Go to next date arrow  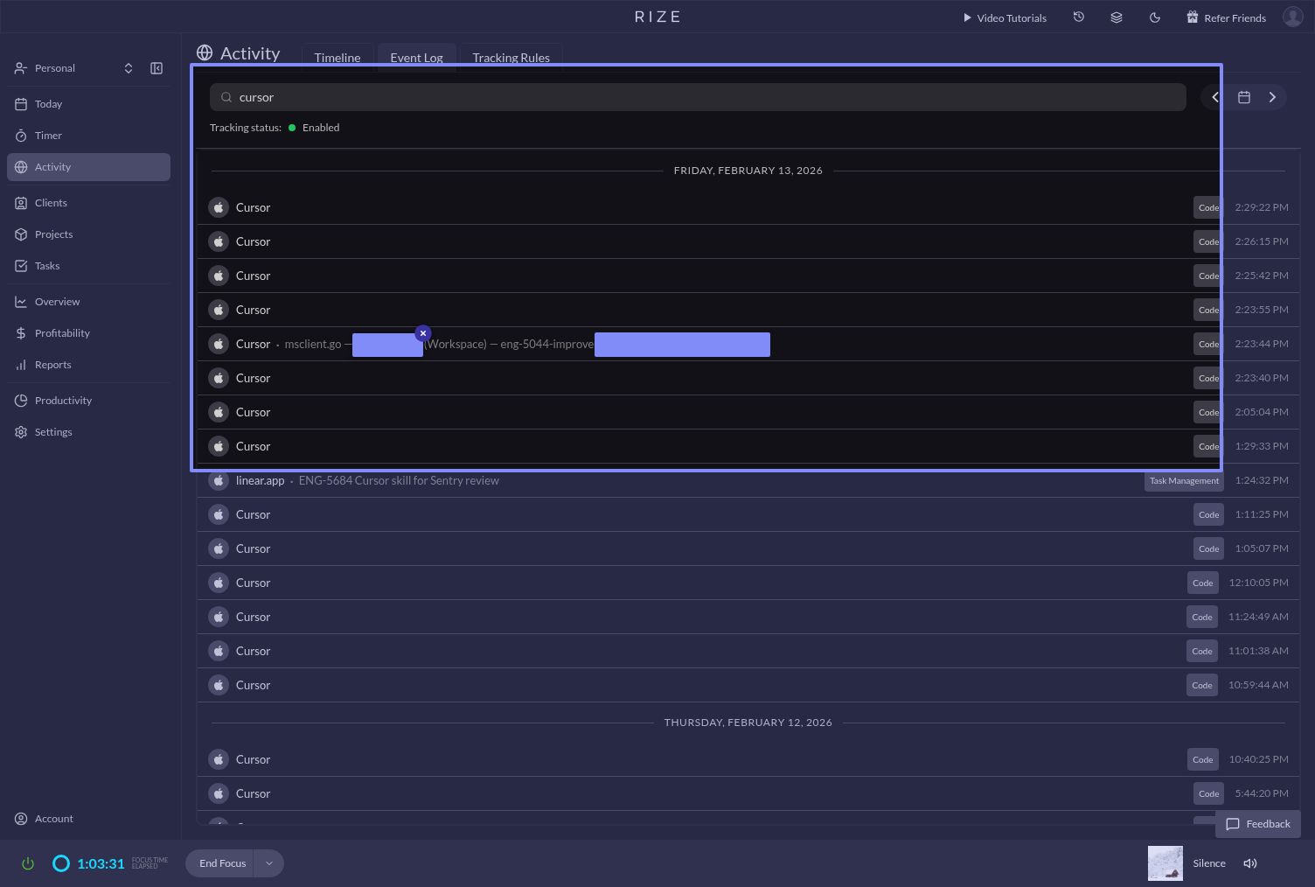coord(1272,97)
